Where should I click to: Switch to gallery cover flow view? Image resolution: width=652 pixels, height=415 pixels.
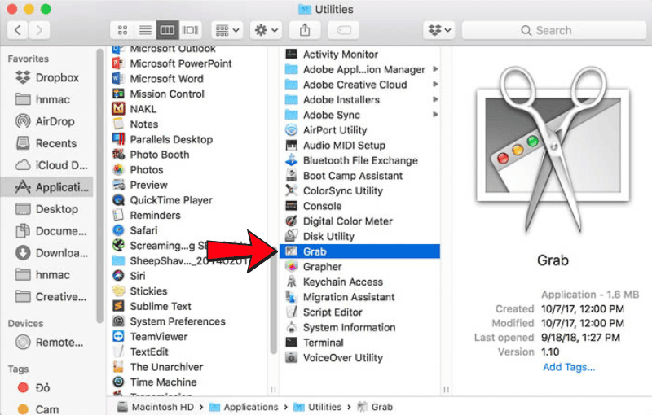190,30
